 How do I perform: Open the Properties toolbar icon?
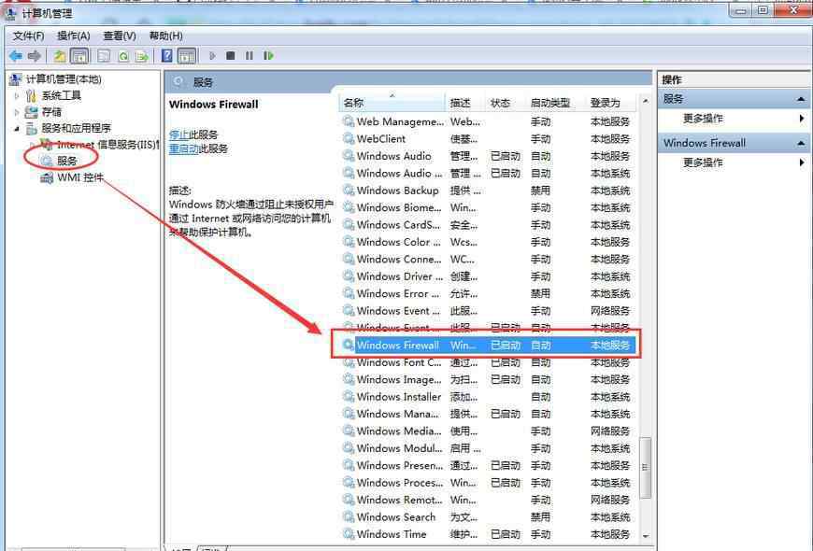click(104, 56)
